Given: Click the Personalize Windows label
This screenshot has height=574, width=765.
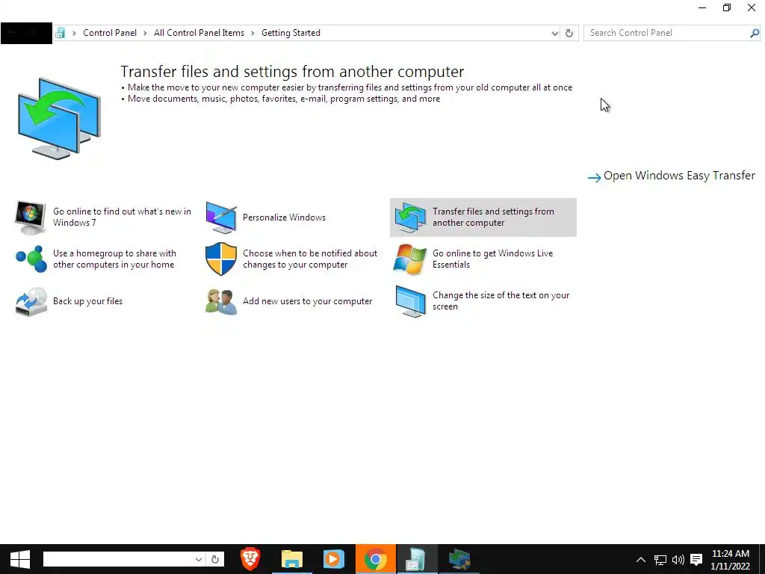Looking at the screenshot, I should tap(285, 217).
